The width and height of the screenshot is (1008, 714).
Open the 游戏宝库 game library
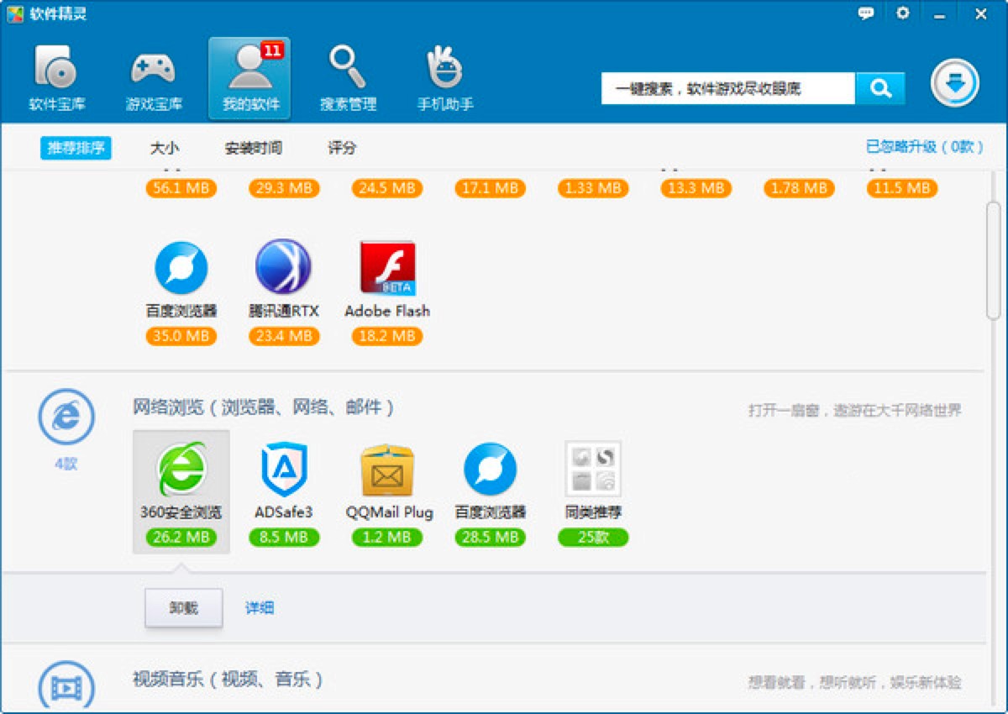(153, 79)
